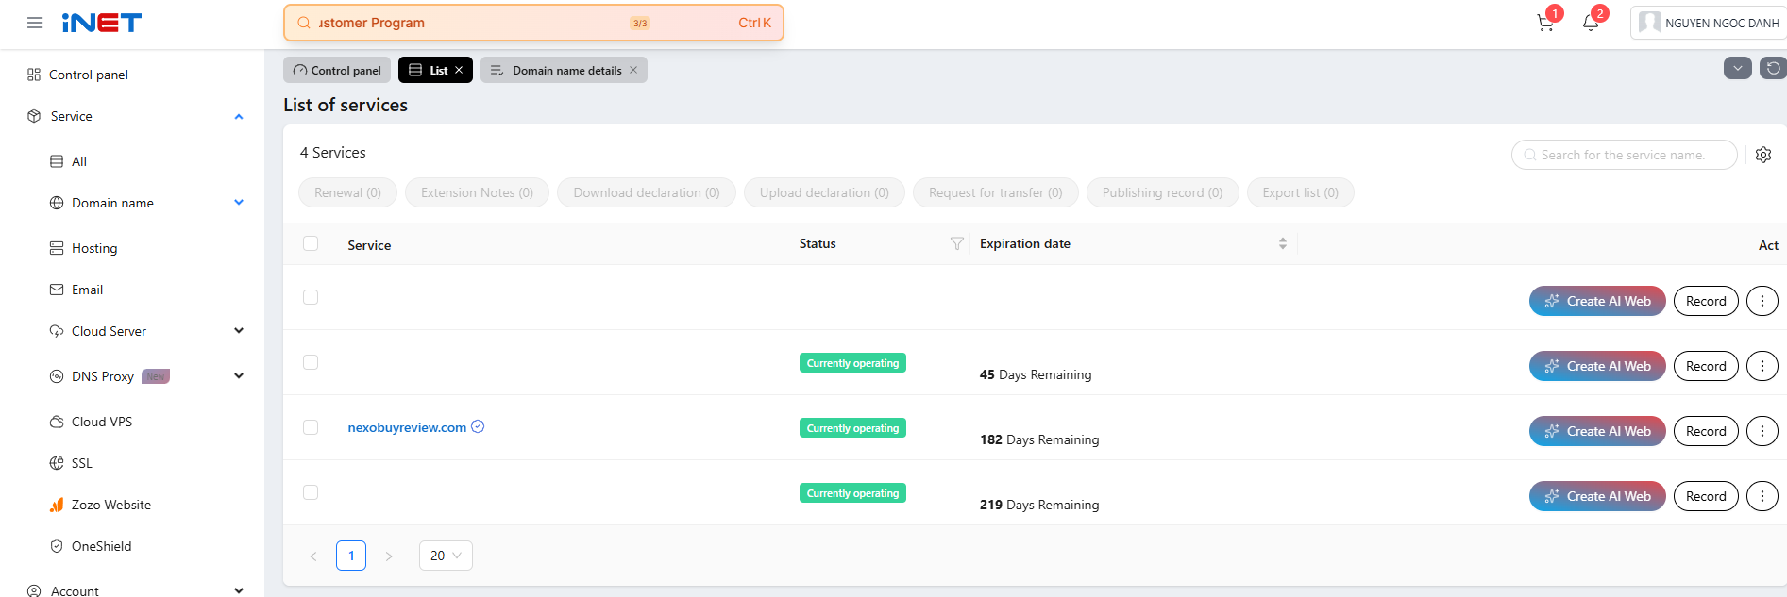The width and height of the screenshot is (1787, 597).
Task: Select checkbox for 219 Days Remaining row
Action: click(311, 492)
